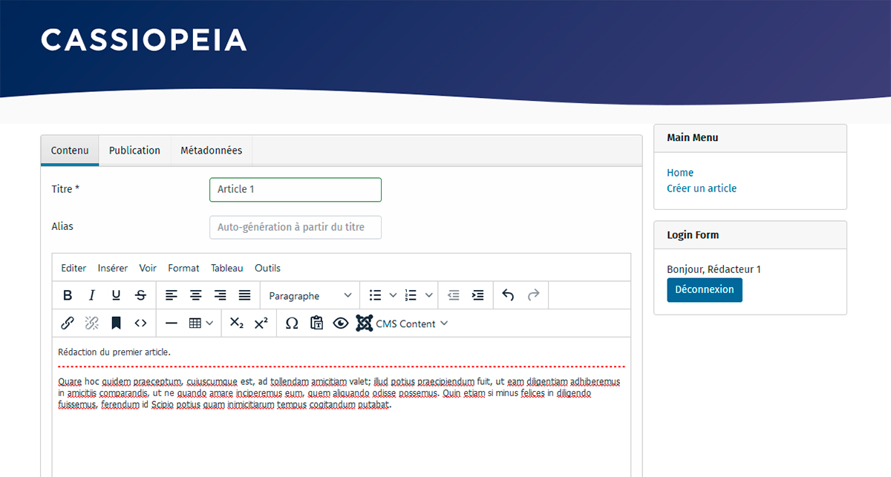The image size is (891, 477).
Task: Center align text
Action: click(196, 295)
